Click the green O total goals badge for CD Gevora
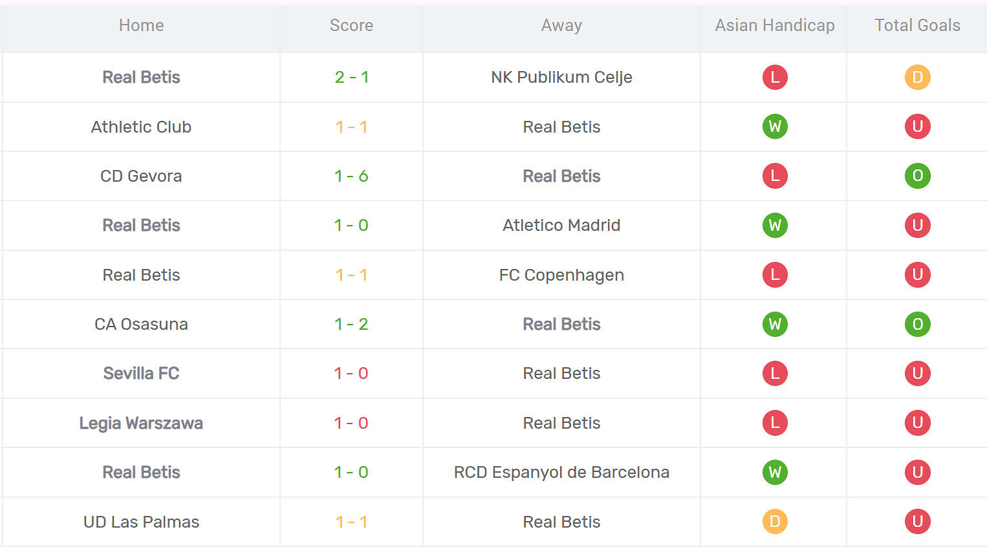The width and height of the screenshot is (987, 547). pos(917,176)
